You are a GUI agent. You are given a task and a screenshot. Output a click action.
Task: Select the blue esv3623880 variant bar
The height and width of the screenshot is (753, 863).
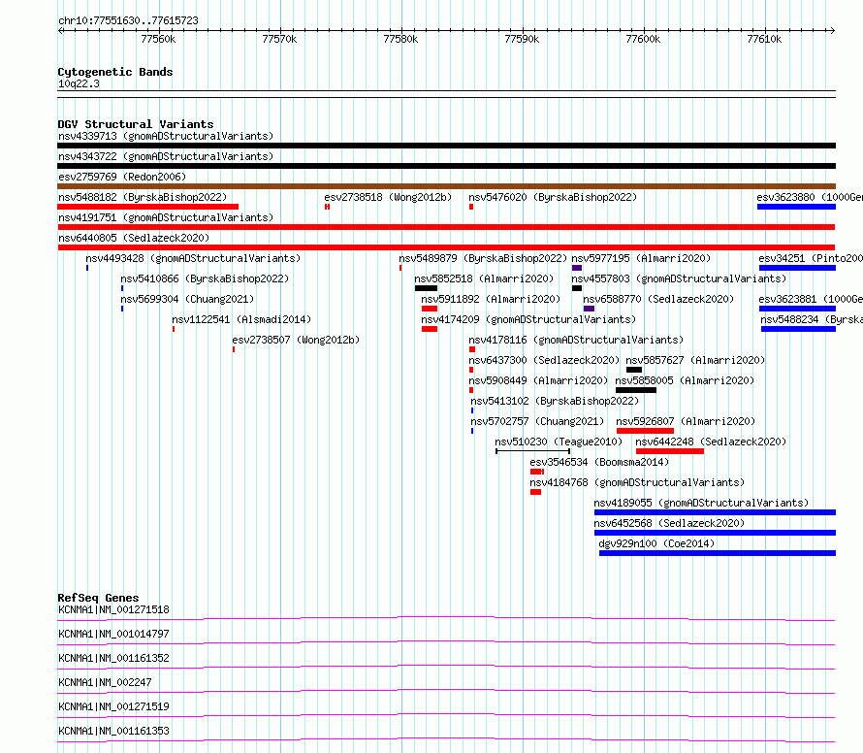tap(796, 207)
